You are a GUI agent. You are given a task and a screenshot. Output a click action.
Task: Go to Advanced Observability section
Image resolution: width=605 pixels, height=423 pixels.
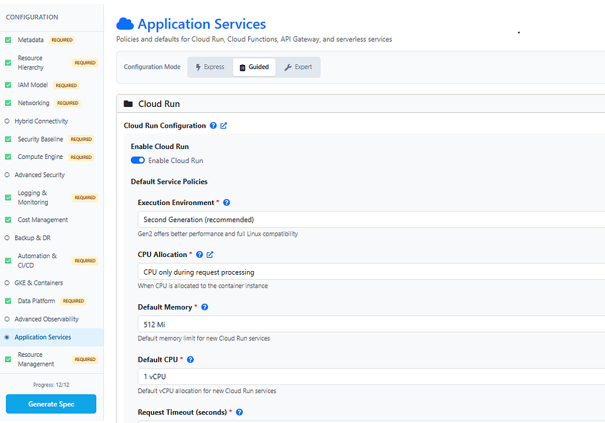tap(52, 319)
